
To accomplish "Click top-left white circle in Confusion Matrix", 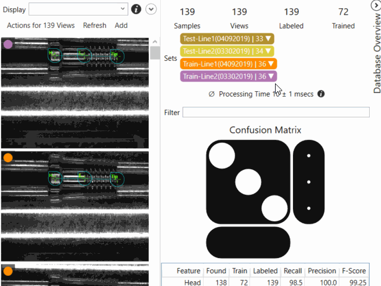I will [x=222, y=156].
